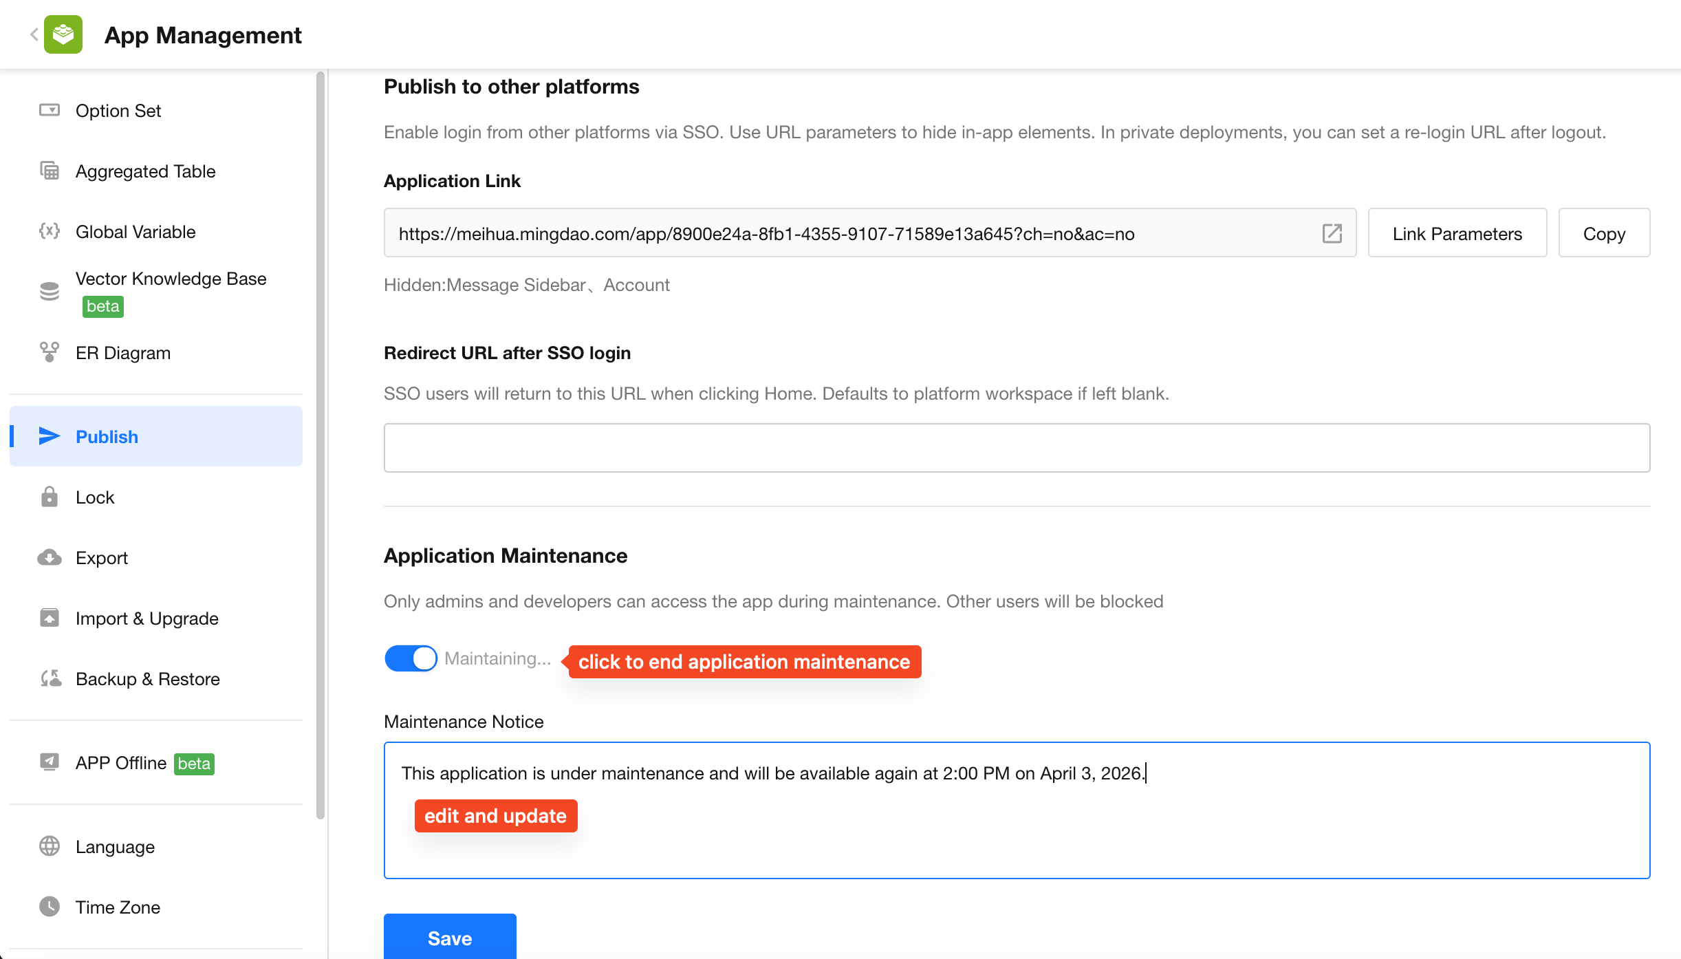The image size is (1681, 959).
Task: Click the Aggregated Table icon
Action: click(x=50, y=171)
